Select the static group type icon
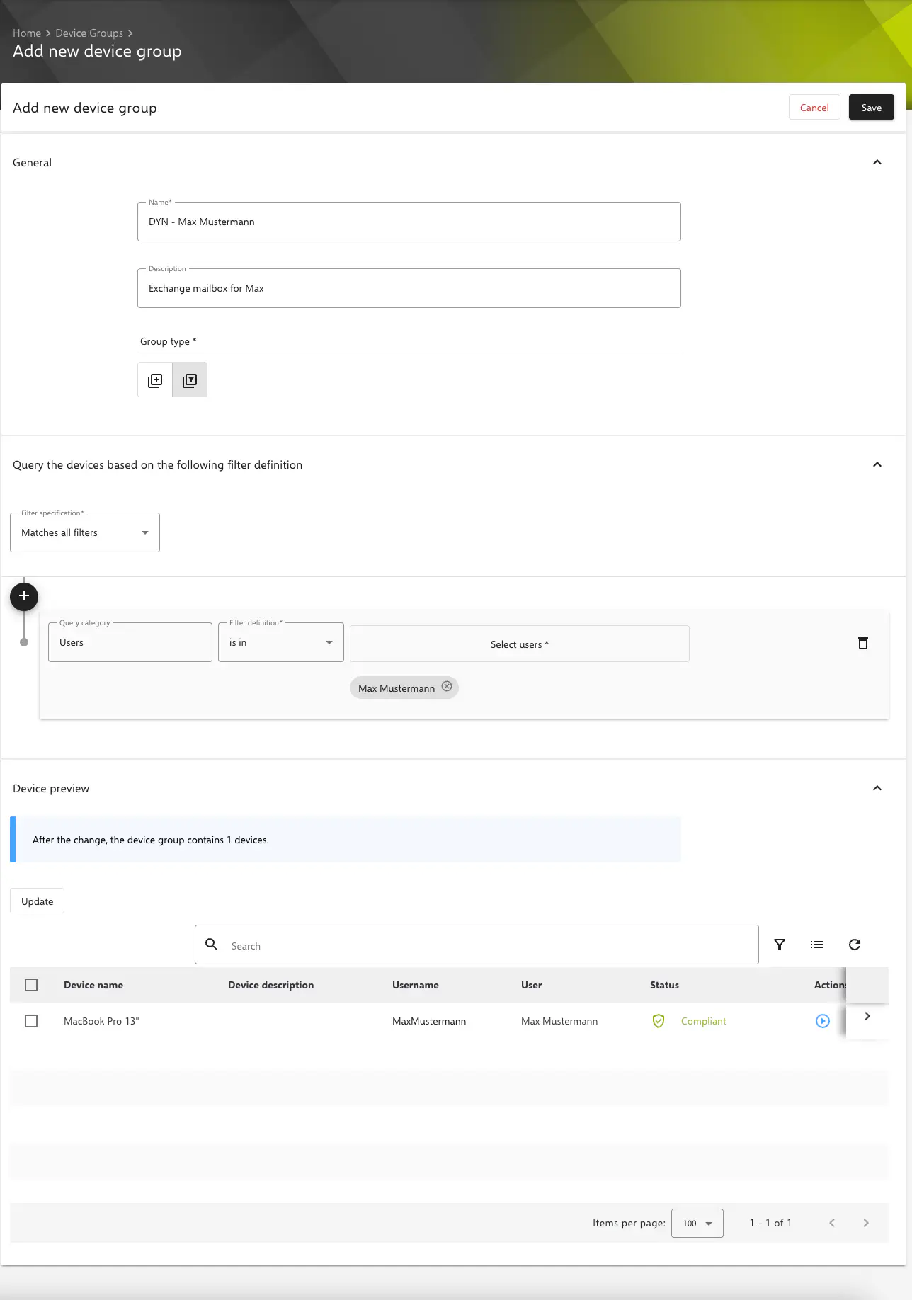The width and height of the screenshot is (912, 1300). 155,380
